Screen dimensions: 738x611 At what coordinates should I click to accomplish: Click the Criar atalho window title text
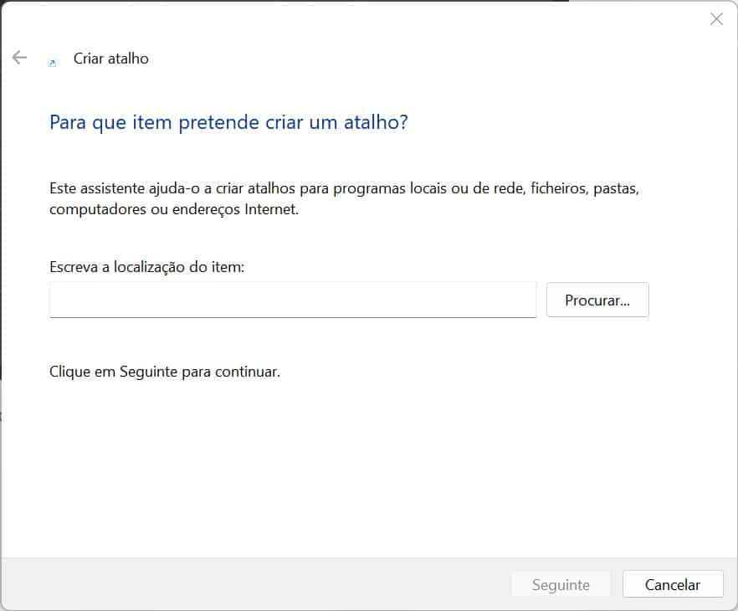[111, 59]
